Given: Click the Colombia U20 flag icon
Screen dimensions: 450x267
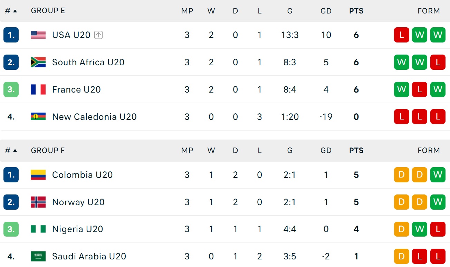Looking at the screenshot, I should click(38, 175).
